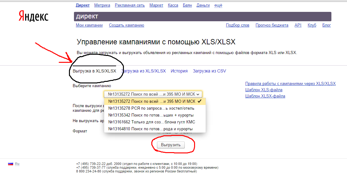347x189 pixels.
Task: Click the Яндекс logo
Action: point(33,16)
